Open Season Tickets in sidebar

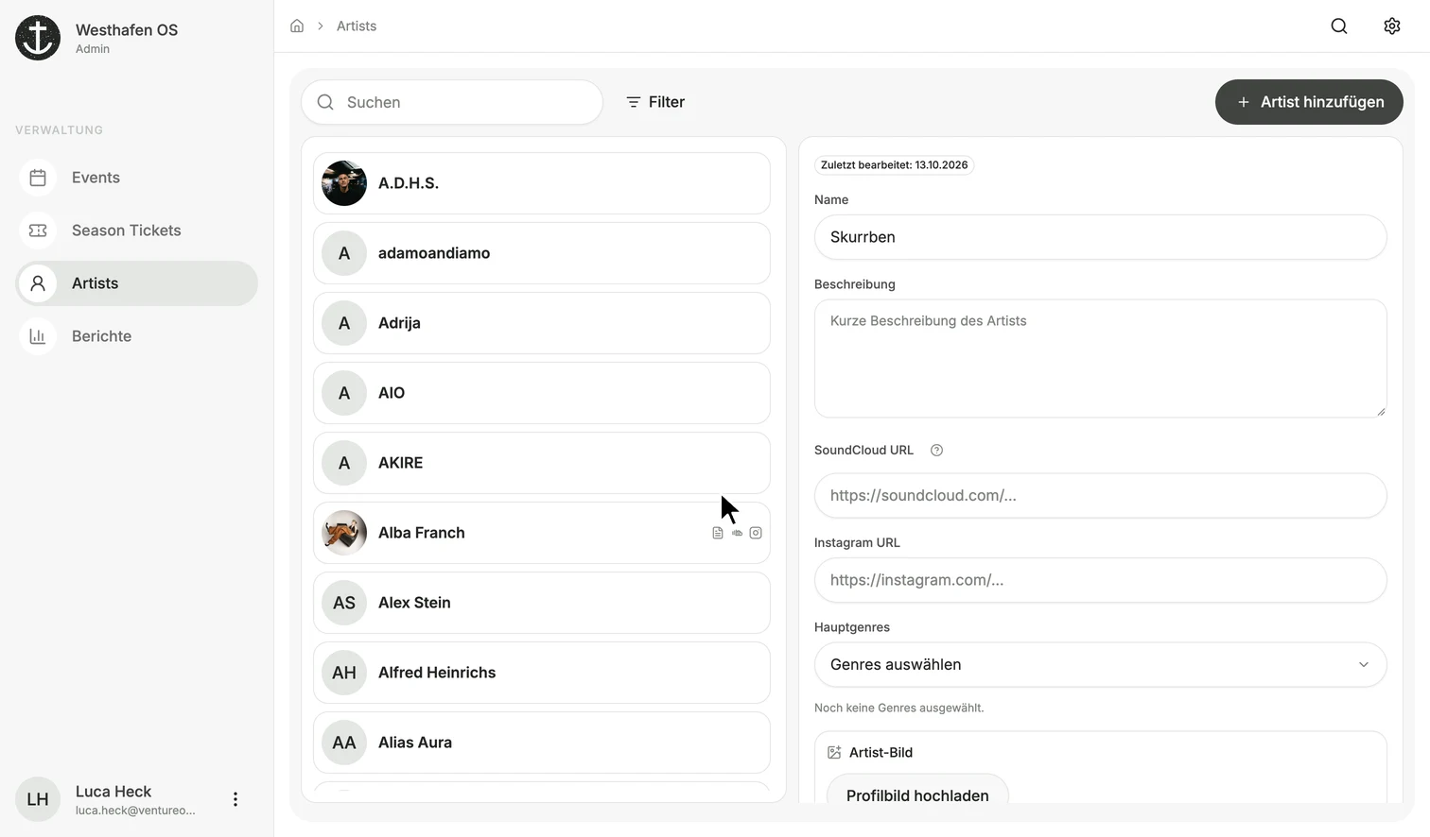(137, 231)
